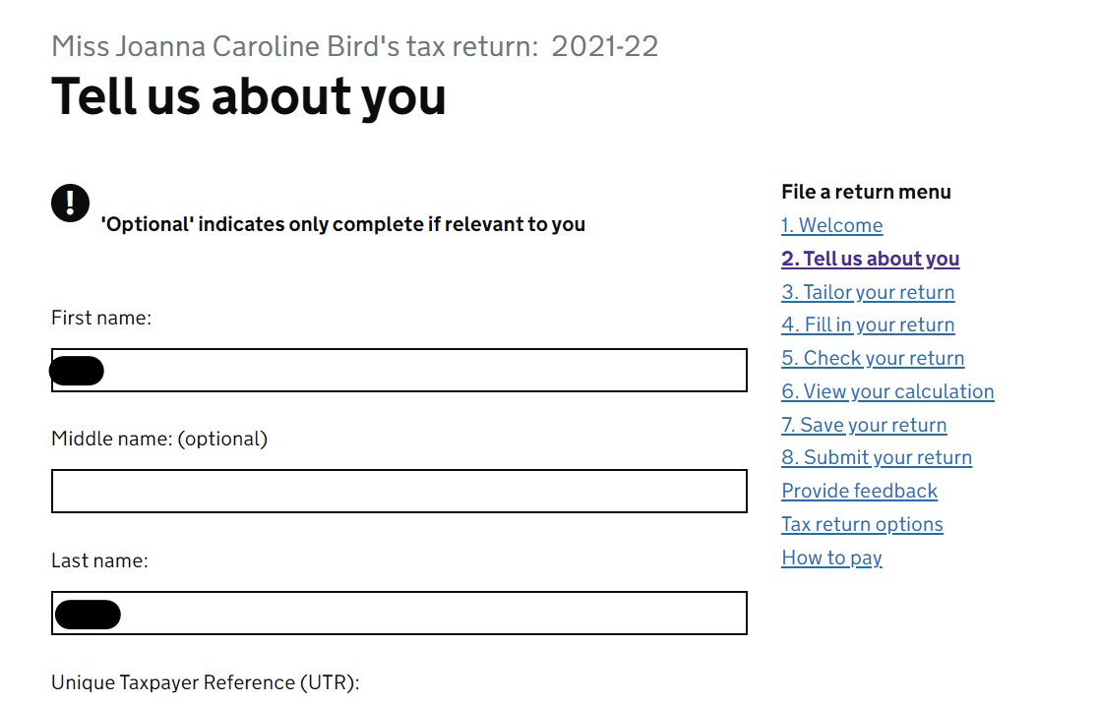This screenshot has height=704, width=1099.
Task: Open 8. Submit your return
Action: (877, 457)
